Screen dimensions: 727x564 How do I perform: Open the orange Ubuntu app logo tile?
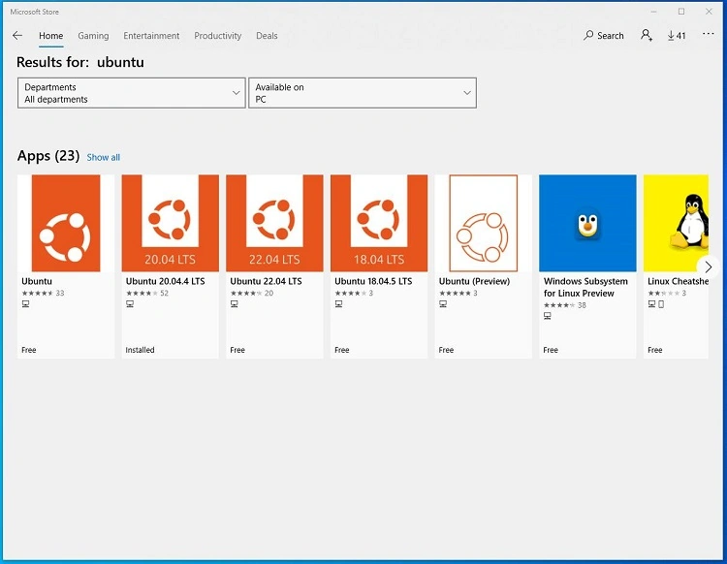point(66,223)
